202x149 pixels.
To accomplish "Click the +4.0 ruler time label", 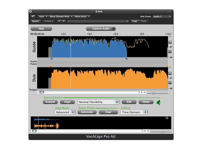I will pyautogui.click(x=89, y=34).
